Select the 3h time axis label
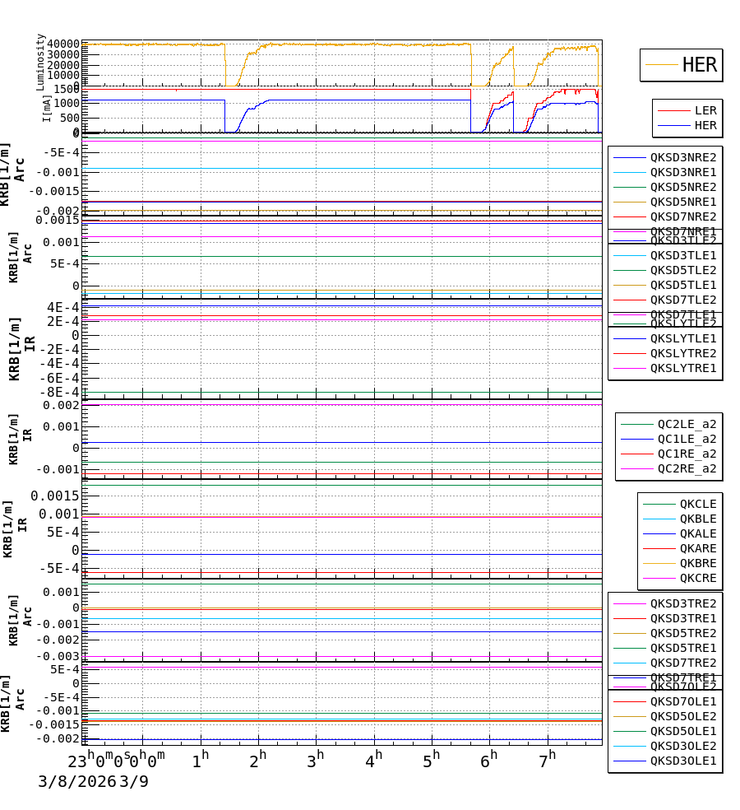Screen dimensions: 740x810 click(315, 759)
